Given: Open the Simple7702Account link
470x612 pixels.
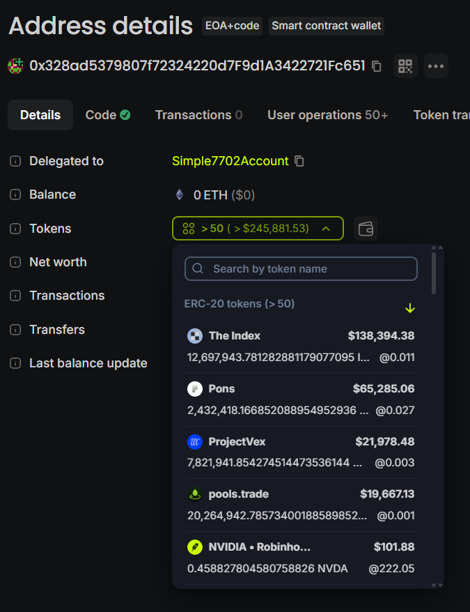Looking at the screenshot, I should tap(230, 161).
